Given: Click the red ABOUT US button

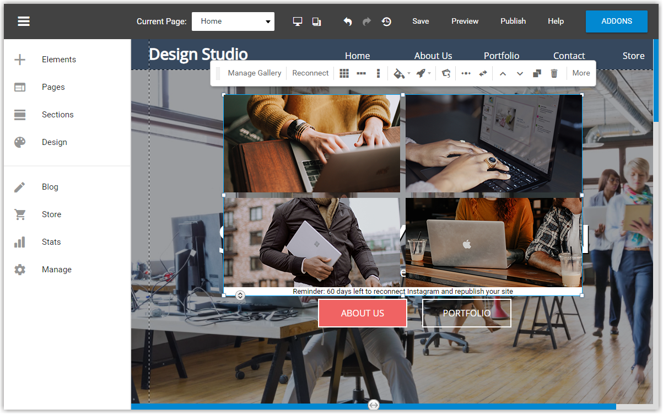Looking at the screenshot, I should [363, 313].
